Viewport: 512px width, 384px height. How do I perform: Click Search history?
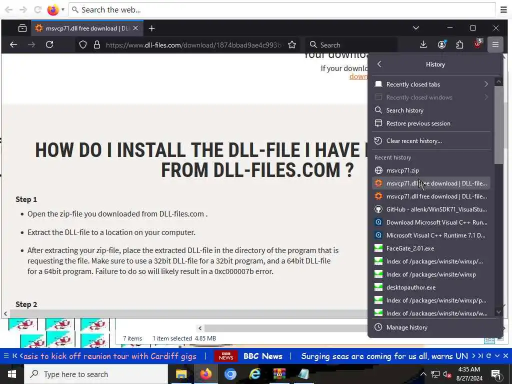431,110
